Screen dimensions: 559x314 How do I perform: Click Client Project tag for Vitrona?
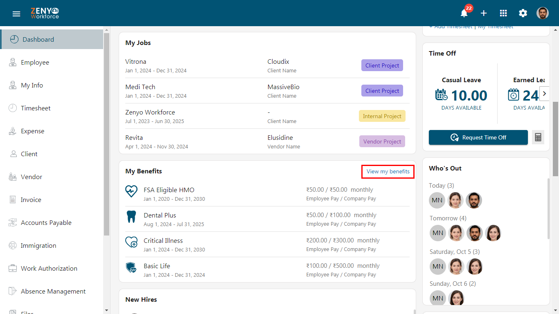382,65
